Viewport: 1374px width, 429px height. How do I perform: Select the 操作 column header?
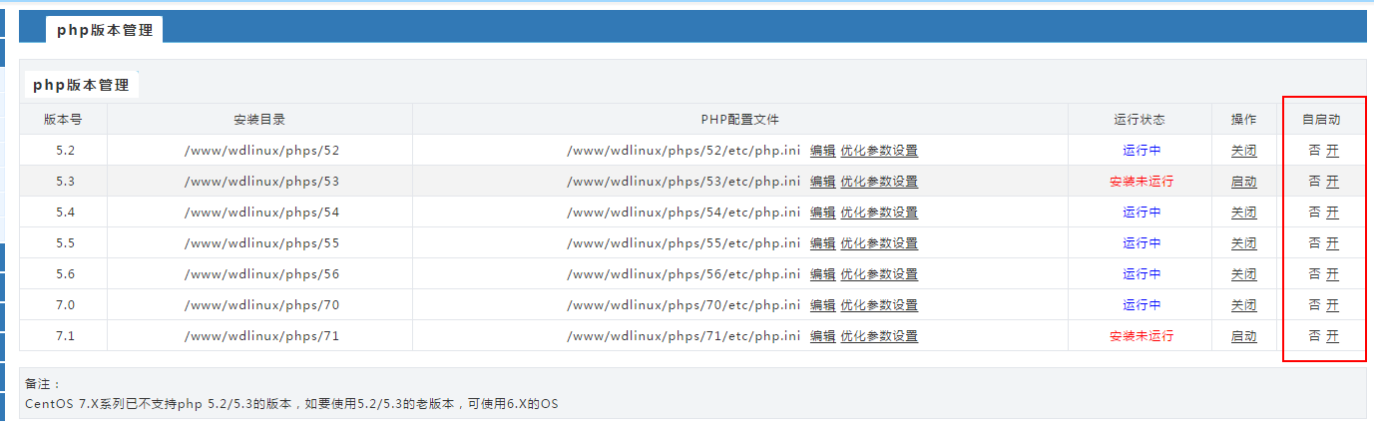1243,120
